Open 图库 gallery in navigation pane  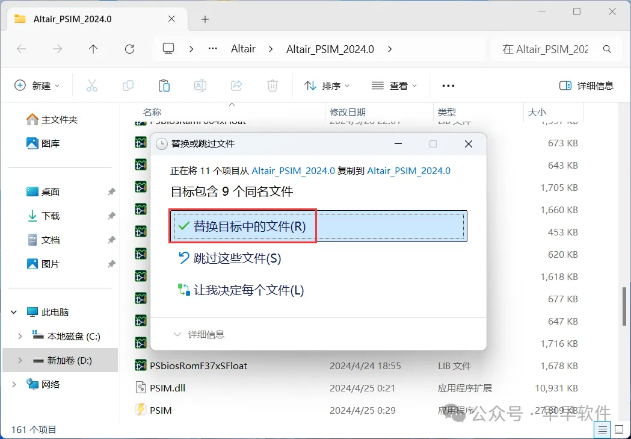(43, 143)
